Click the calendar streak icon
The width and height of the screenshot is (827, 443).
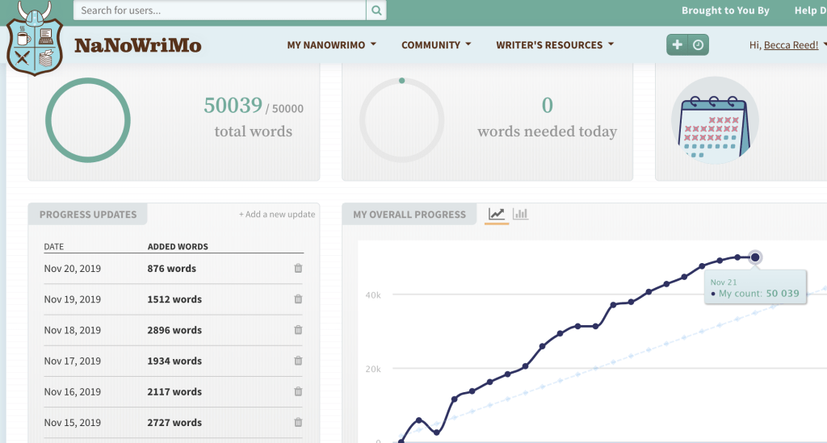click(715, 121)
